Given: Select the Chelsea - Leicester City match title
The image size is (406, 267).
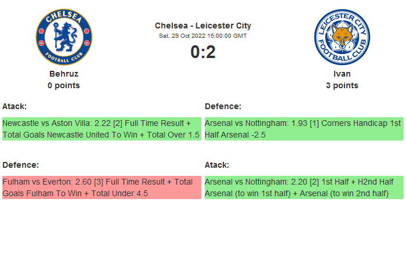Looking at the screenshot, I should (x=203, y=26).
